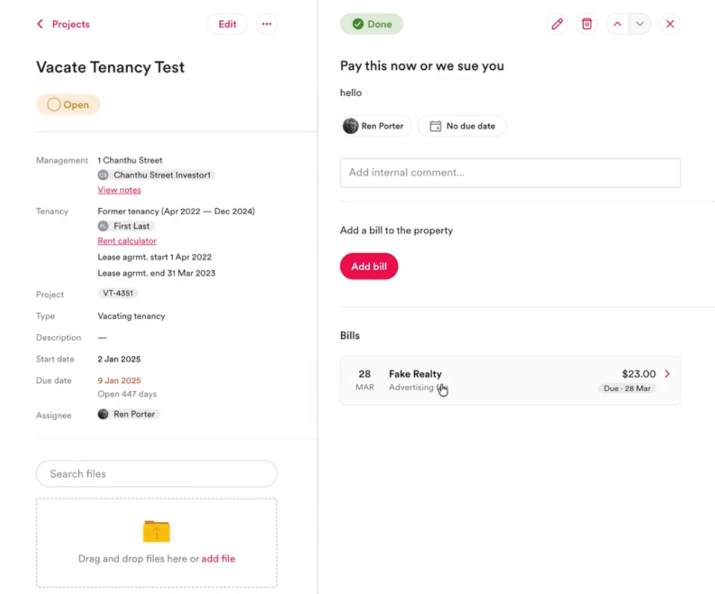Open Ren Porter assignee chip in project details

[128, 414]
